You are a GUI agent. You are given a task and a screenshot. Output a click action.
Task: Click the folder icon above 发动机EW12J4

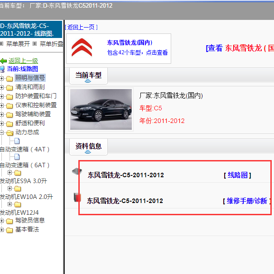[18, 204]
